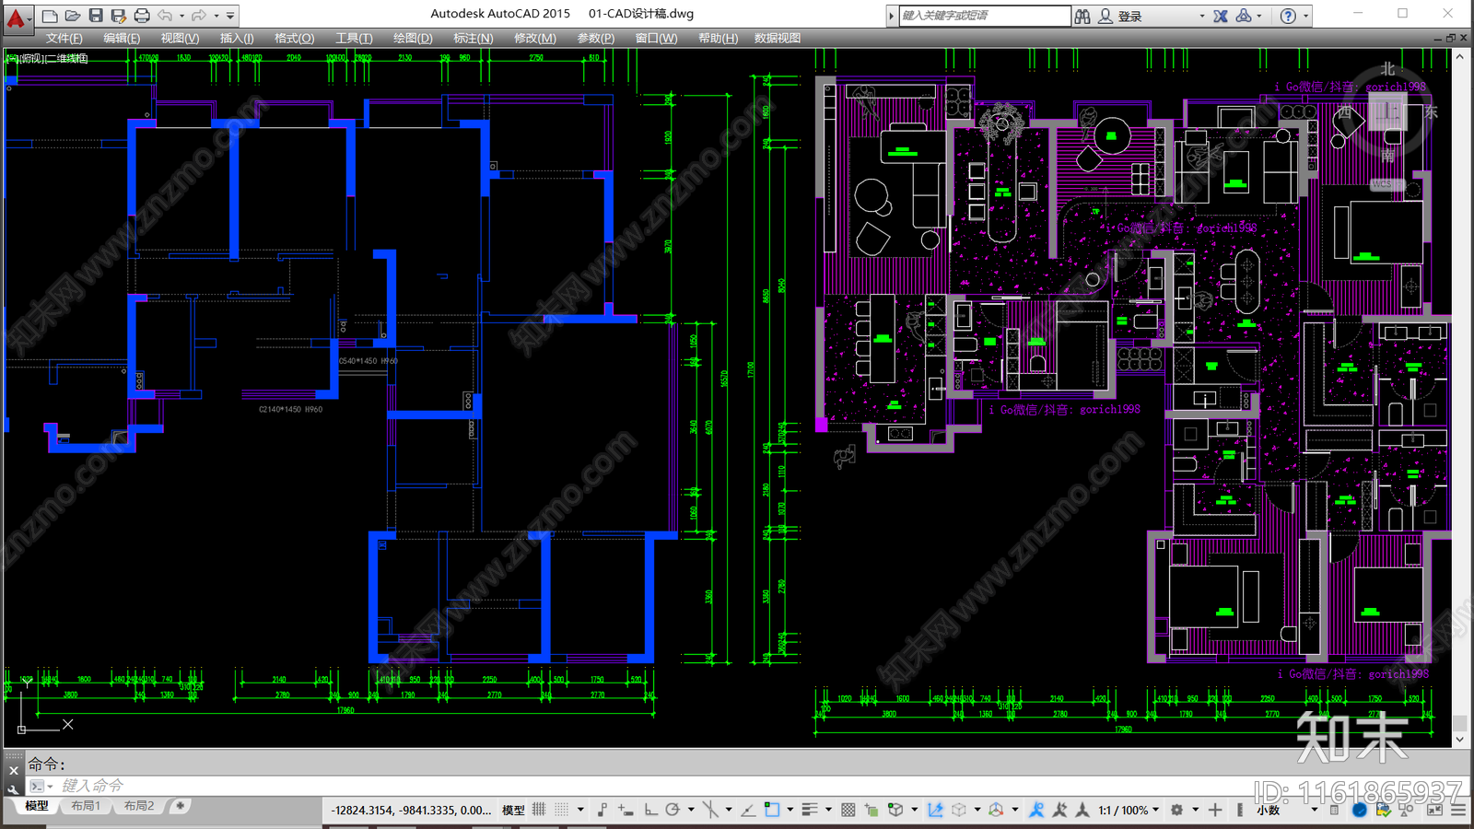Click the coordinates readout in status bar
Viewport: 1474px width, 829px height.
411,811
